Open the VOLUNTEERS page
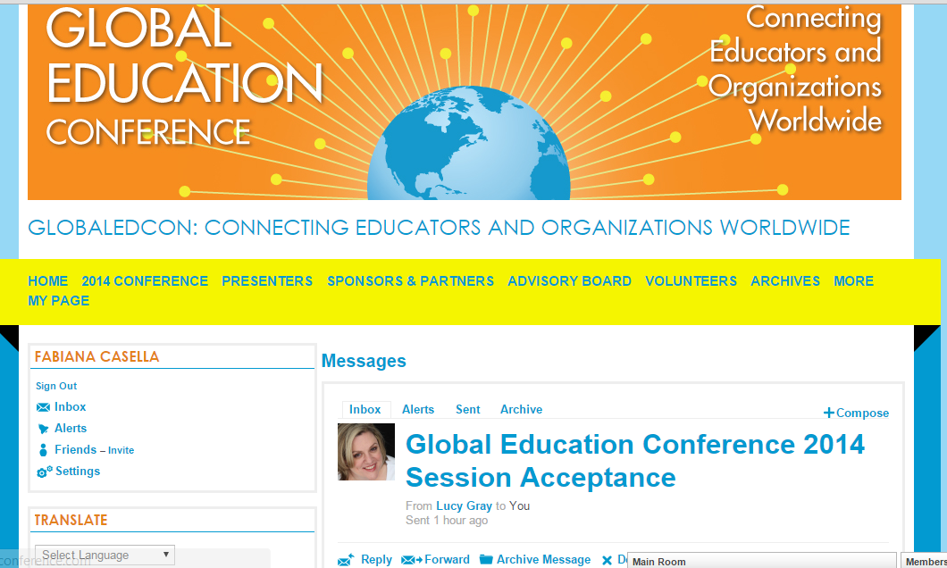This screenshot has width=947, height=568. click(691, 281)
